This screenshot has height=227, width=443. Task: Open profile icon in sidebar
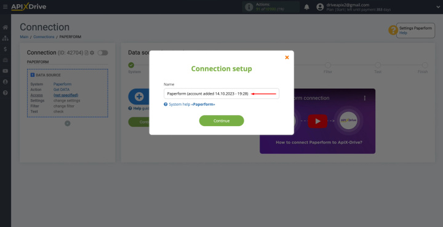6,82
